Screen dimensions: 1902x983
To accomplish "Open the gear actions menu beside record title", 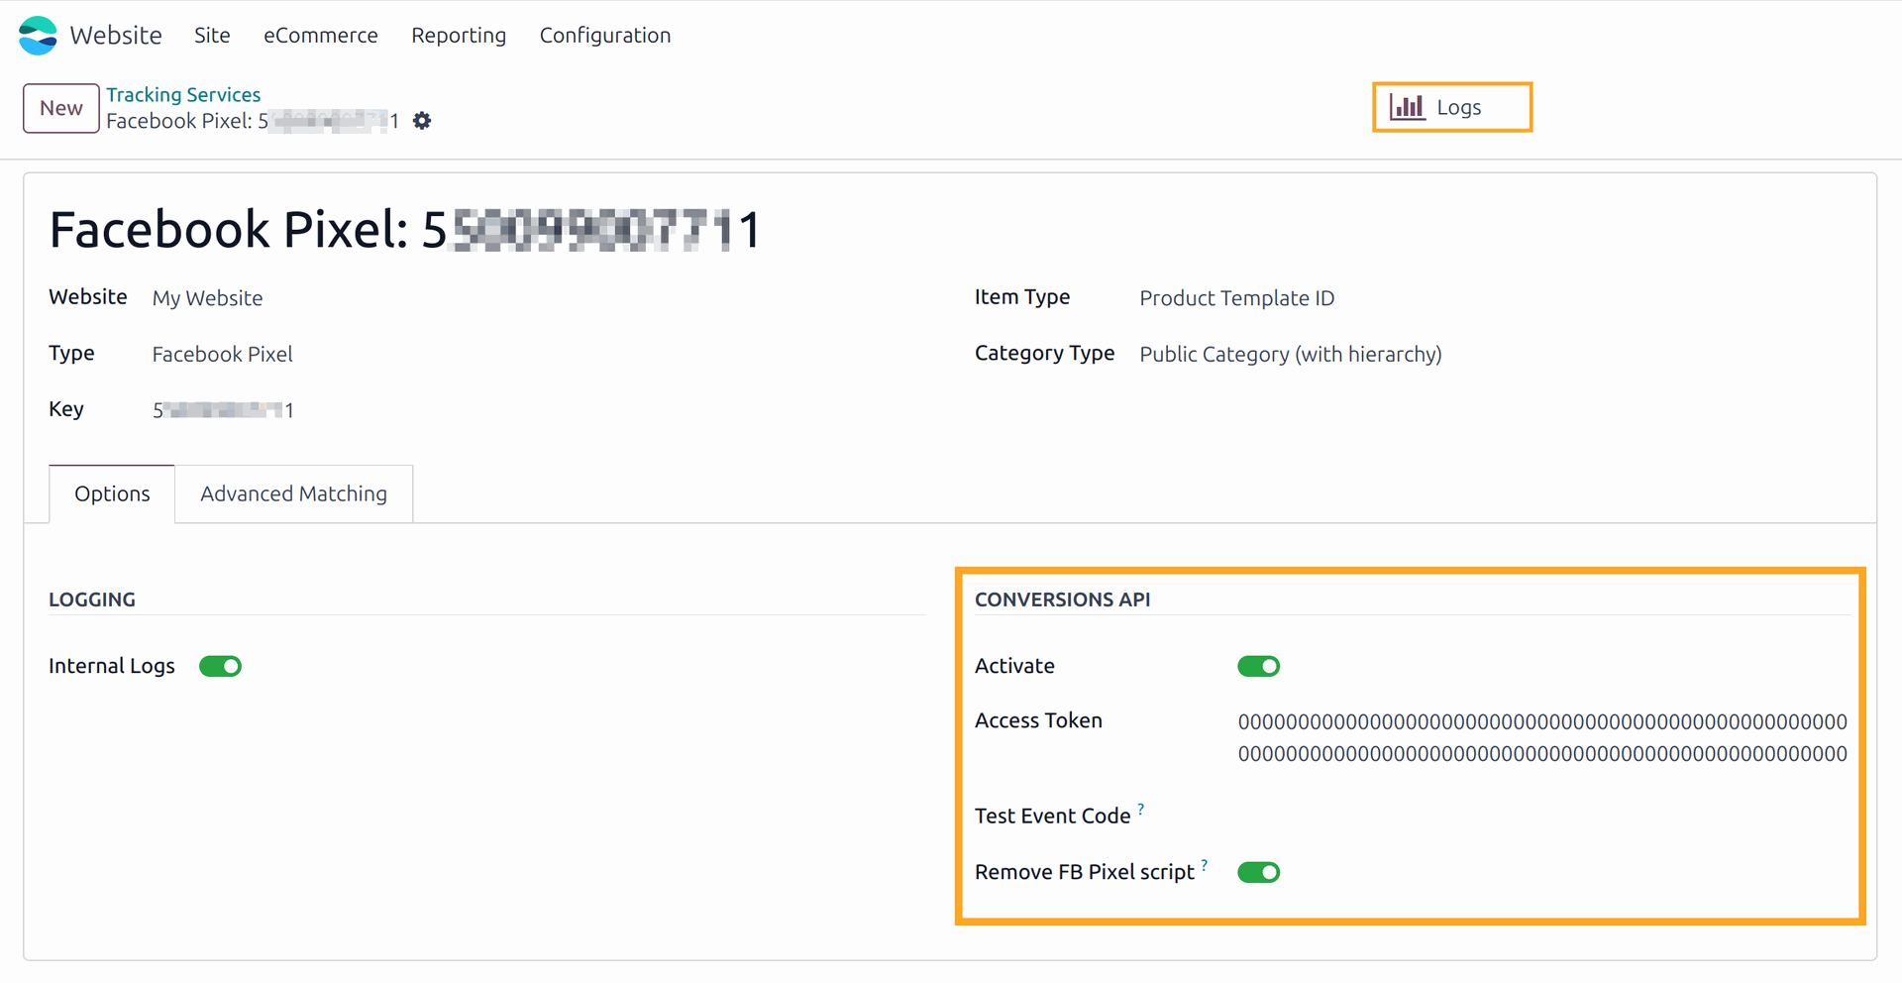I will (x=422, y=121).
